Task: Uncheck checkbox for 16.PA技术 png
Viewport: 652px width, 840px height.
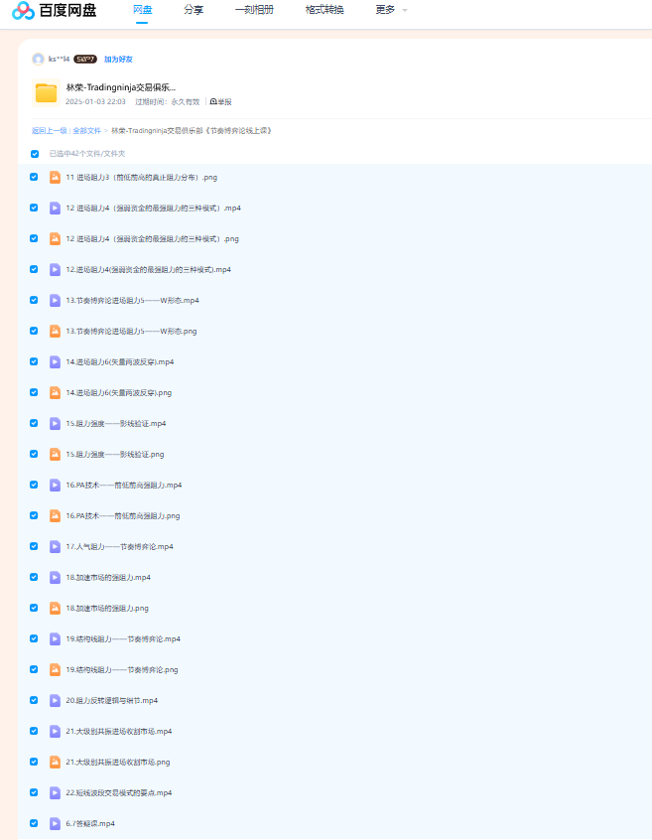Action: click(34, 515)
